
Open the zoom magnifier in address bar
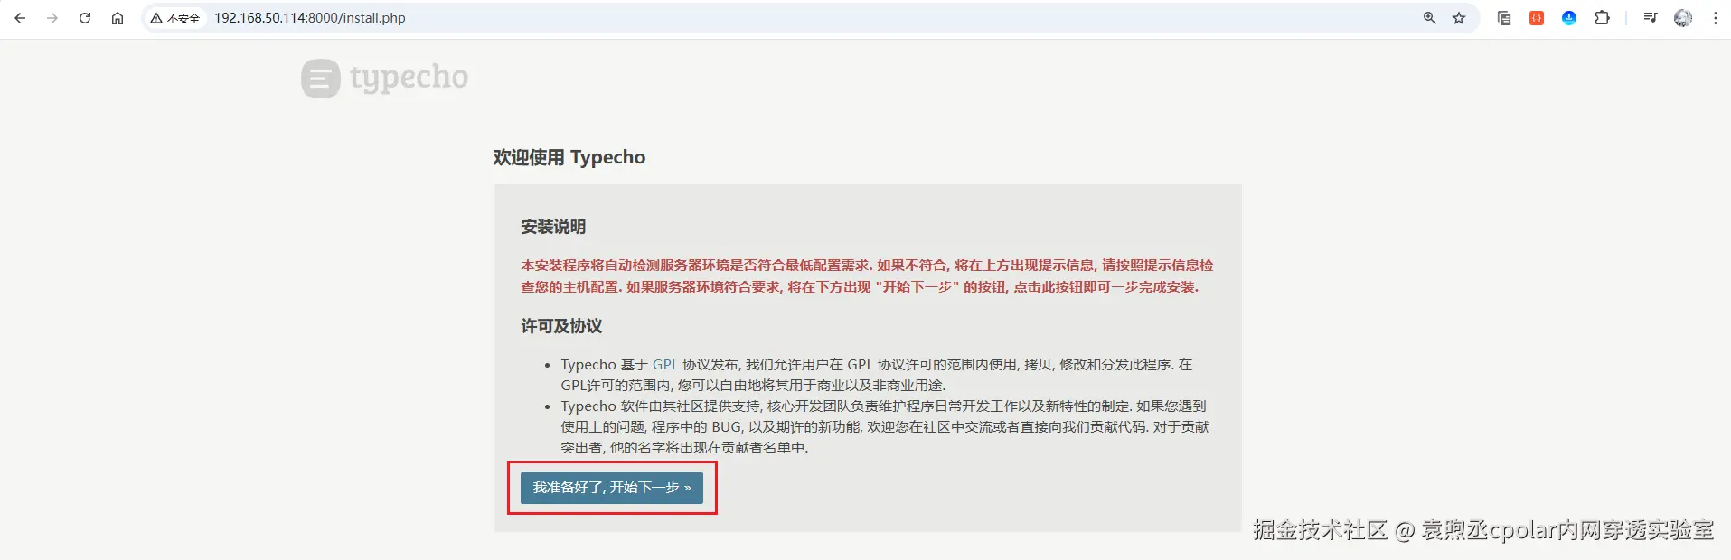(x=1430, y=18)
